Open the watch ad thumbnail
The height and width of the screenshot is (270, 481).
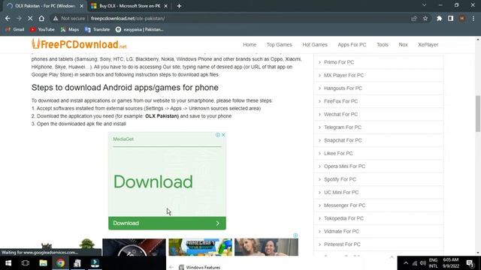coord(134,247)
